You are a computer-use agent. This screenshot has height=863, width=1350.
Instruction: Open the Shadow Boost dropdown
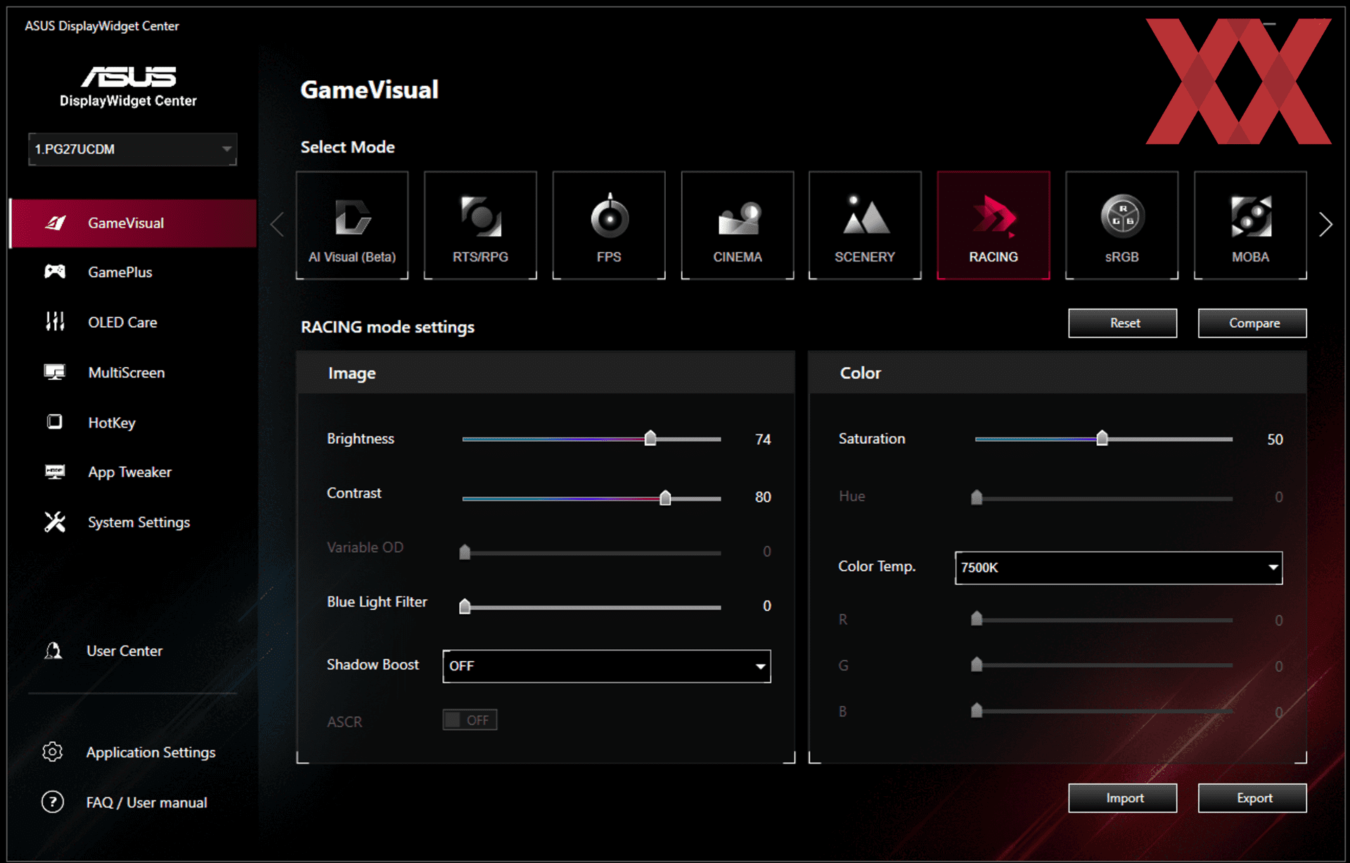click(x=607, y=666)
